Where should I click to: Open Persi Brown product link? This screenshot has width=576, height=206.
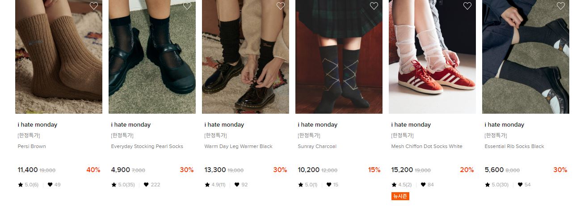point(32,146)
